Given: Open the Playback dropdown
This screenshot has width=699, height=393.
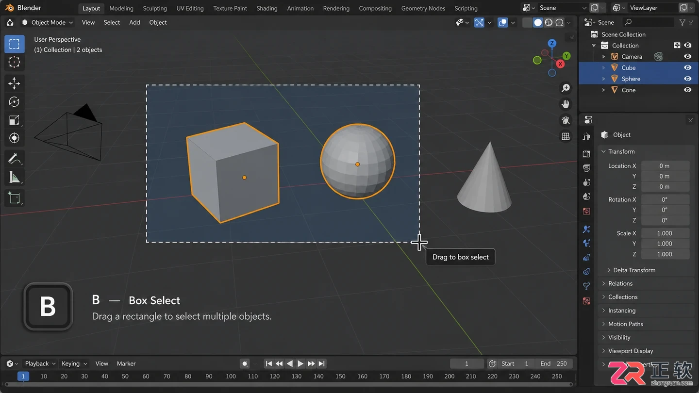Looking at the screenshot, I should click(40, 363).
